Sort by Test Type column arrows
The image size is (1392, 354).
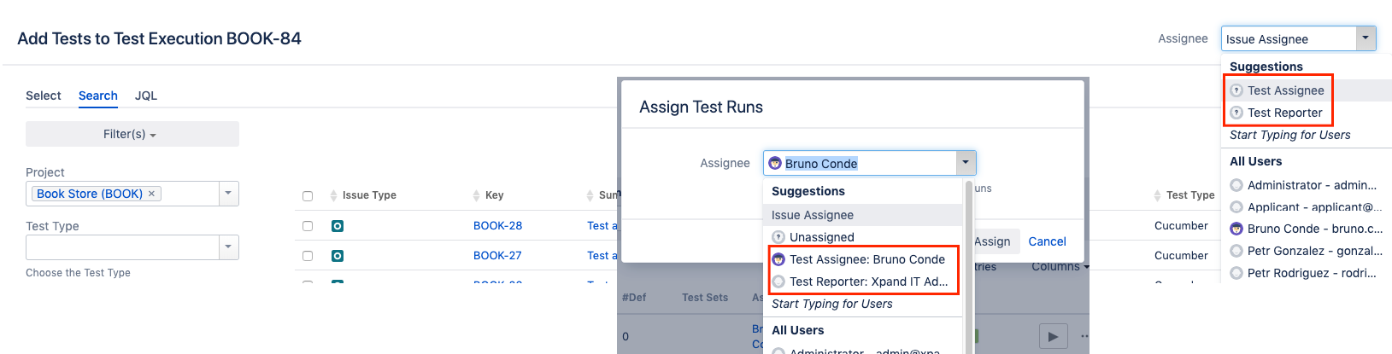point(1157,195)
